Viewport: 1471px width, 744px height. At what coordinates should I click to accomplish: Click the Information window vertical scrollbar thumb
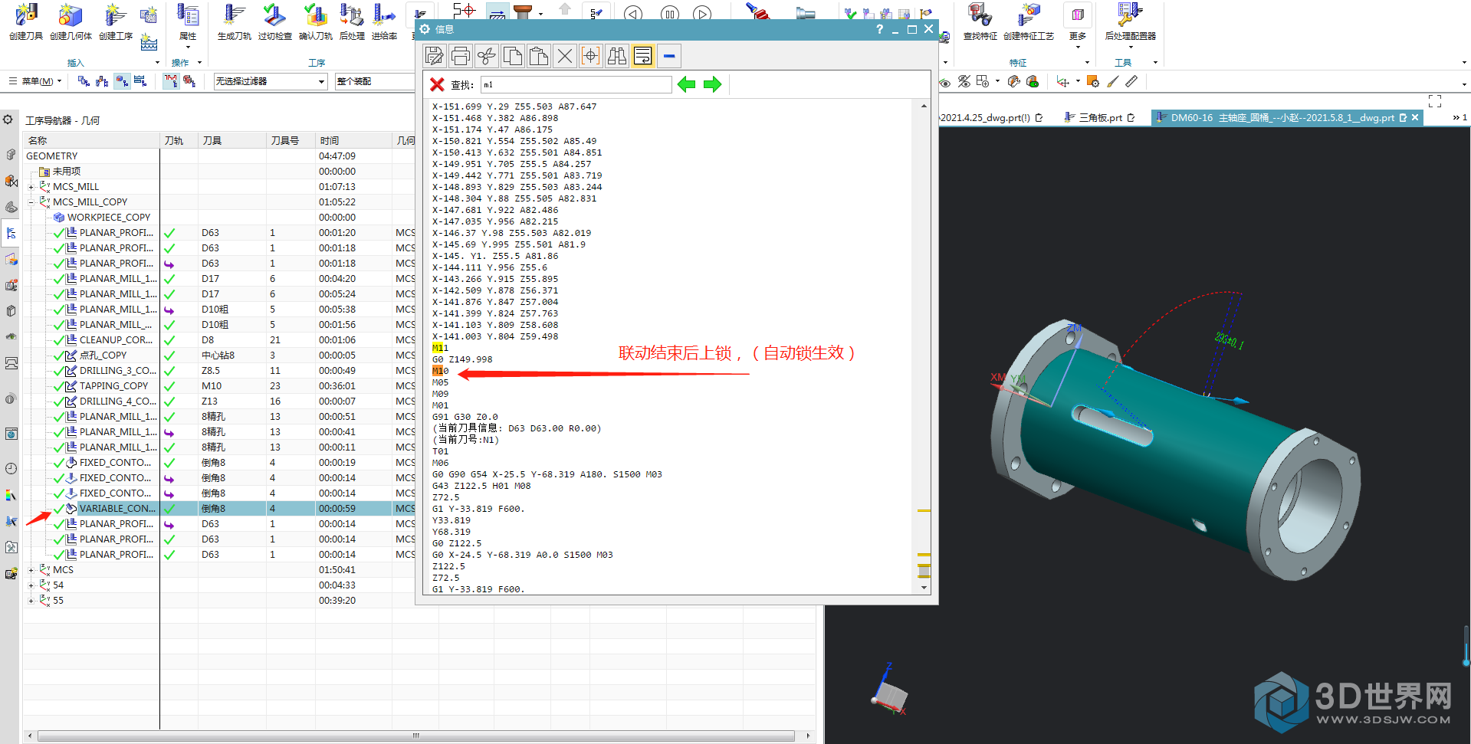point(924,571)
